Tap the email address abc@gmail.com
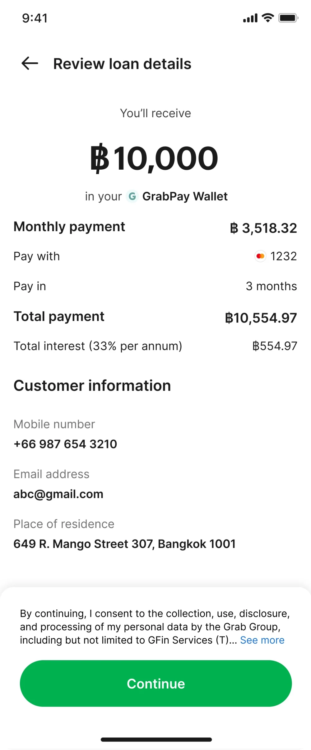 [58, 494]
